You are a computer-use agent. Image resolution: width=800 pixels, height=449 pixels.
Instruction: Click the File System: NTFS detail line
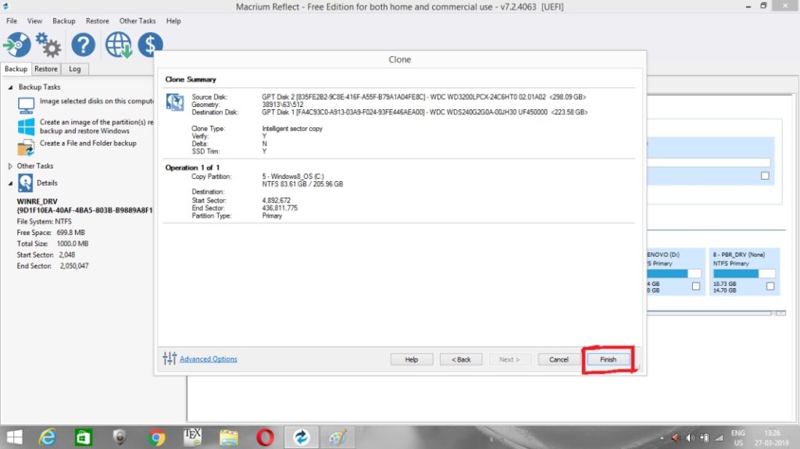point(45,222)
